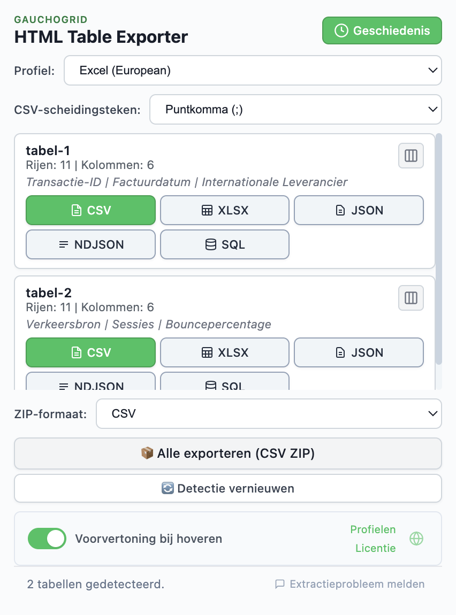Viewport: 456px width, 615px height.
Task: Open the column picker icon for tabel-1
Action: click(x=411, y=156)
